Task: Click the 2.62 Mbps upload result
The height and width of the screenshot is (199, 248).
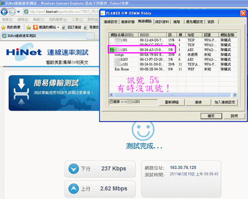Action: coord(114,188)
